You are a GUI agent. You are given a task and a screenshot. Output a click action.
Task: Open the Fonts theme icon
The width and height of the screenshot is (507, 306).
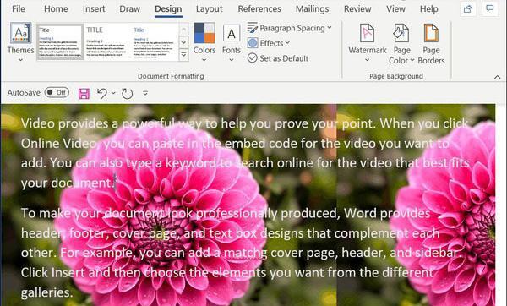pyautogui.click(x=232, y=33)
